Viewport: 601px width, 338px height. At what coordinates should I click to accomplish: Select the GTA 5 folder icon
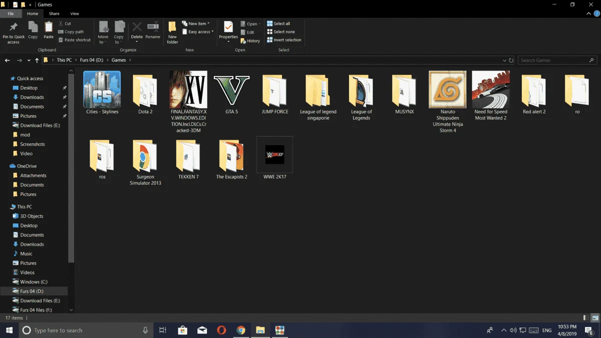(231, 89)
